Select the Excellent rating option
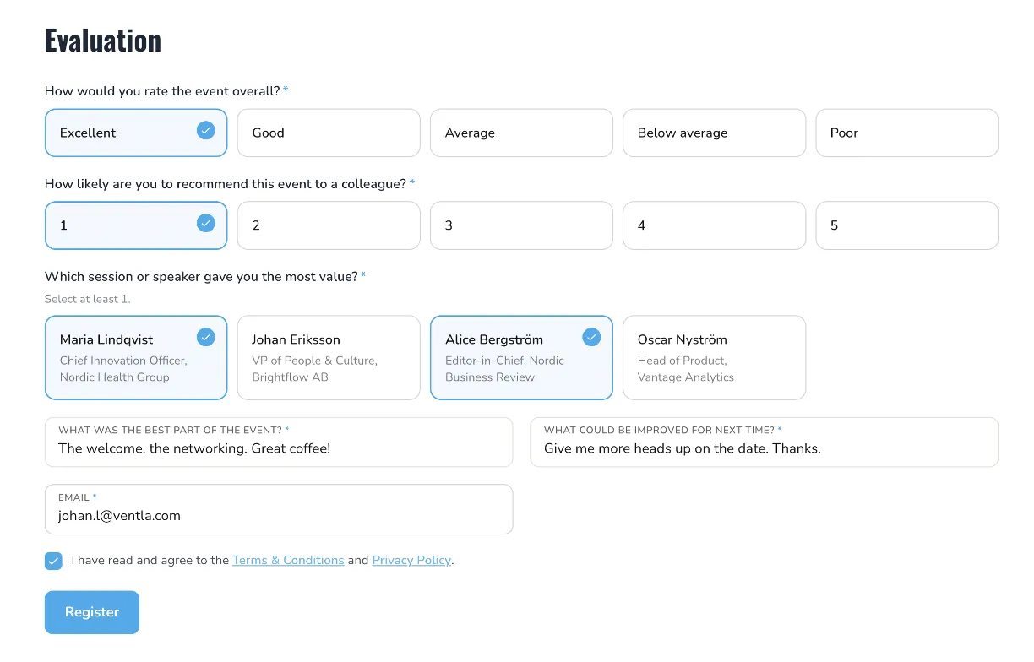Screen dimensions: 1034x662 coord(136,133)
